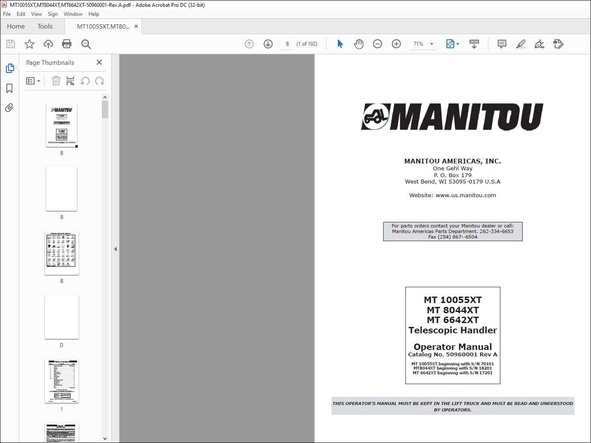Select the highlight text pen tool
The width and height of the screenshot is (591, 443).
(521, 44)
